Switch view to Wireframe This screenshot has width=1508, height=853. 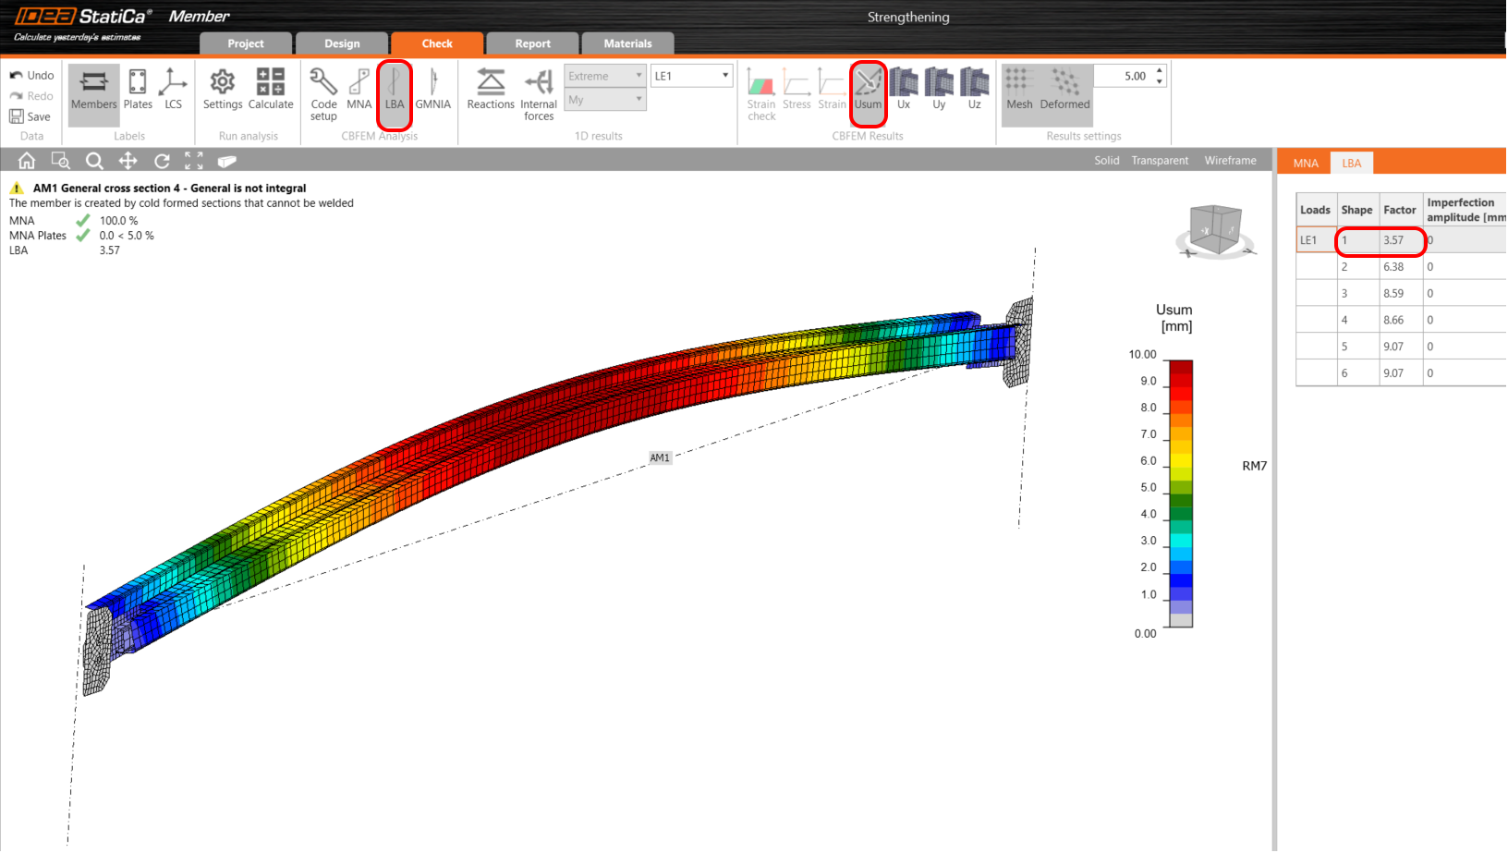point(1230,161)
